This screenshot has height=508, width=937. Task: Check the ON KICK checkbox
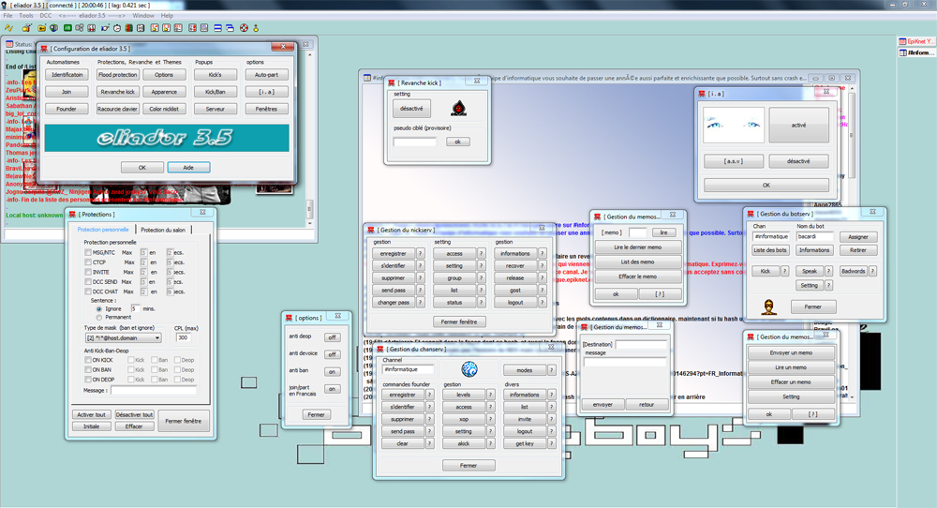point(88,359)
